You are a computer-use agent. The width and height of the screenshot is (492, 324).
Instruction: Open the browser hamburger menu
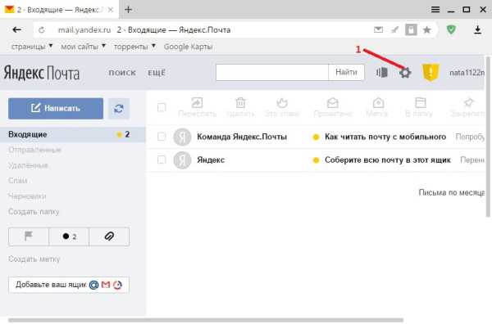click(435, 10)
